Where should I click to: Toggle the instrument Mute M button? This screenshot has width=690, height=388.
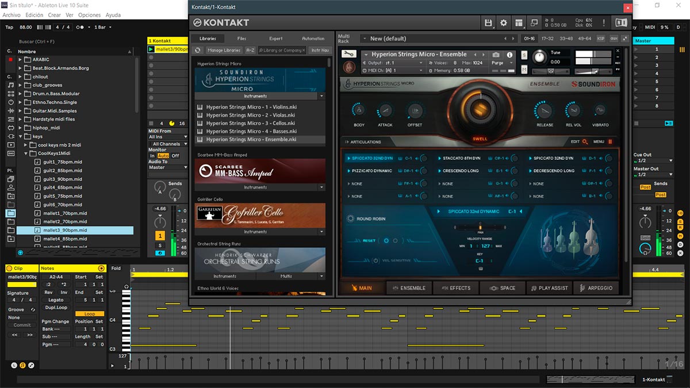(x=524, y=70)
